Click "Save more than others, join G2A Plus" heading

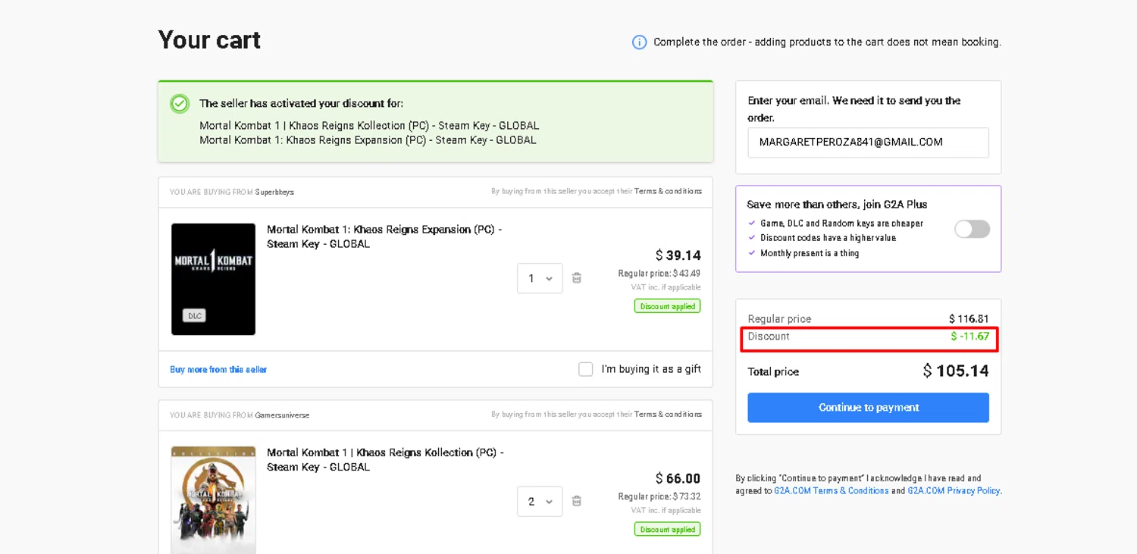[837, 205]
